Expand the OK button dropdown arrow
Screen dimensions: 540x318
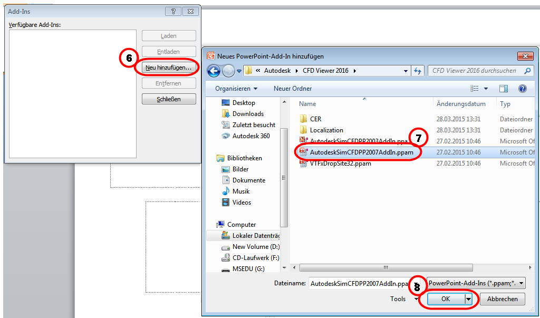click(468, 299)
